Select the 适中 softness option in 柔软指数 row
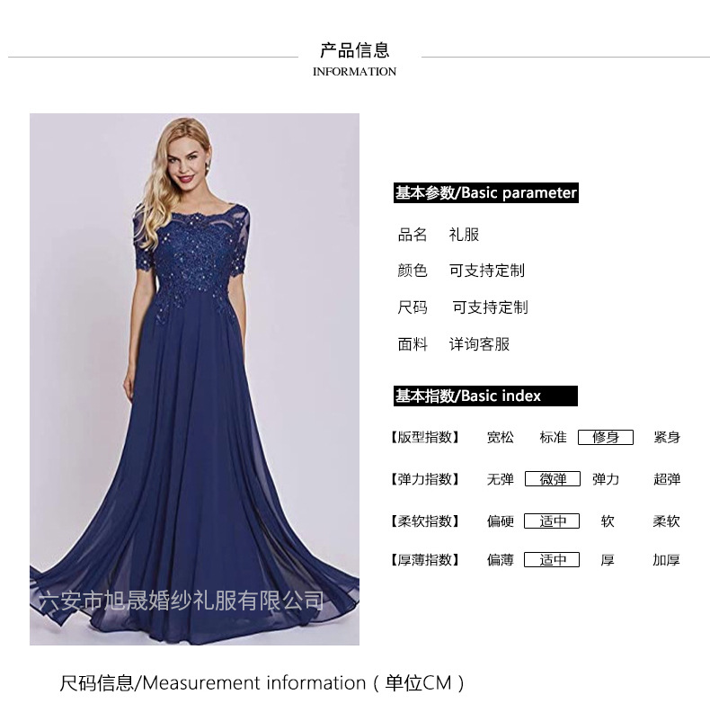 click(x=552, y=521)
